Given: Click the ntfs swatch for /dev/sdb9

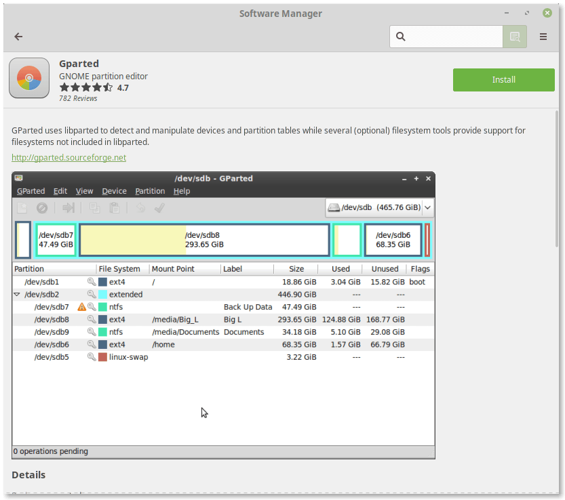Looking at the screenshot, I should [102, 332].
